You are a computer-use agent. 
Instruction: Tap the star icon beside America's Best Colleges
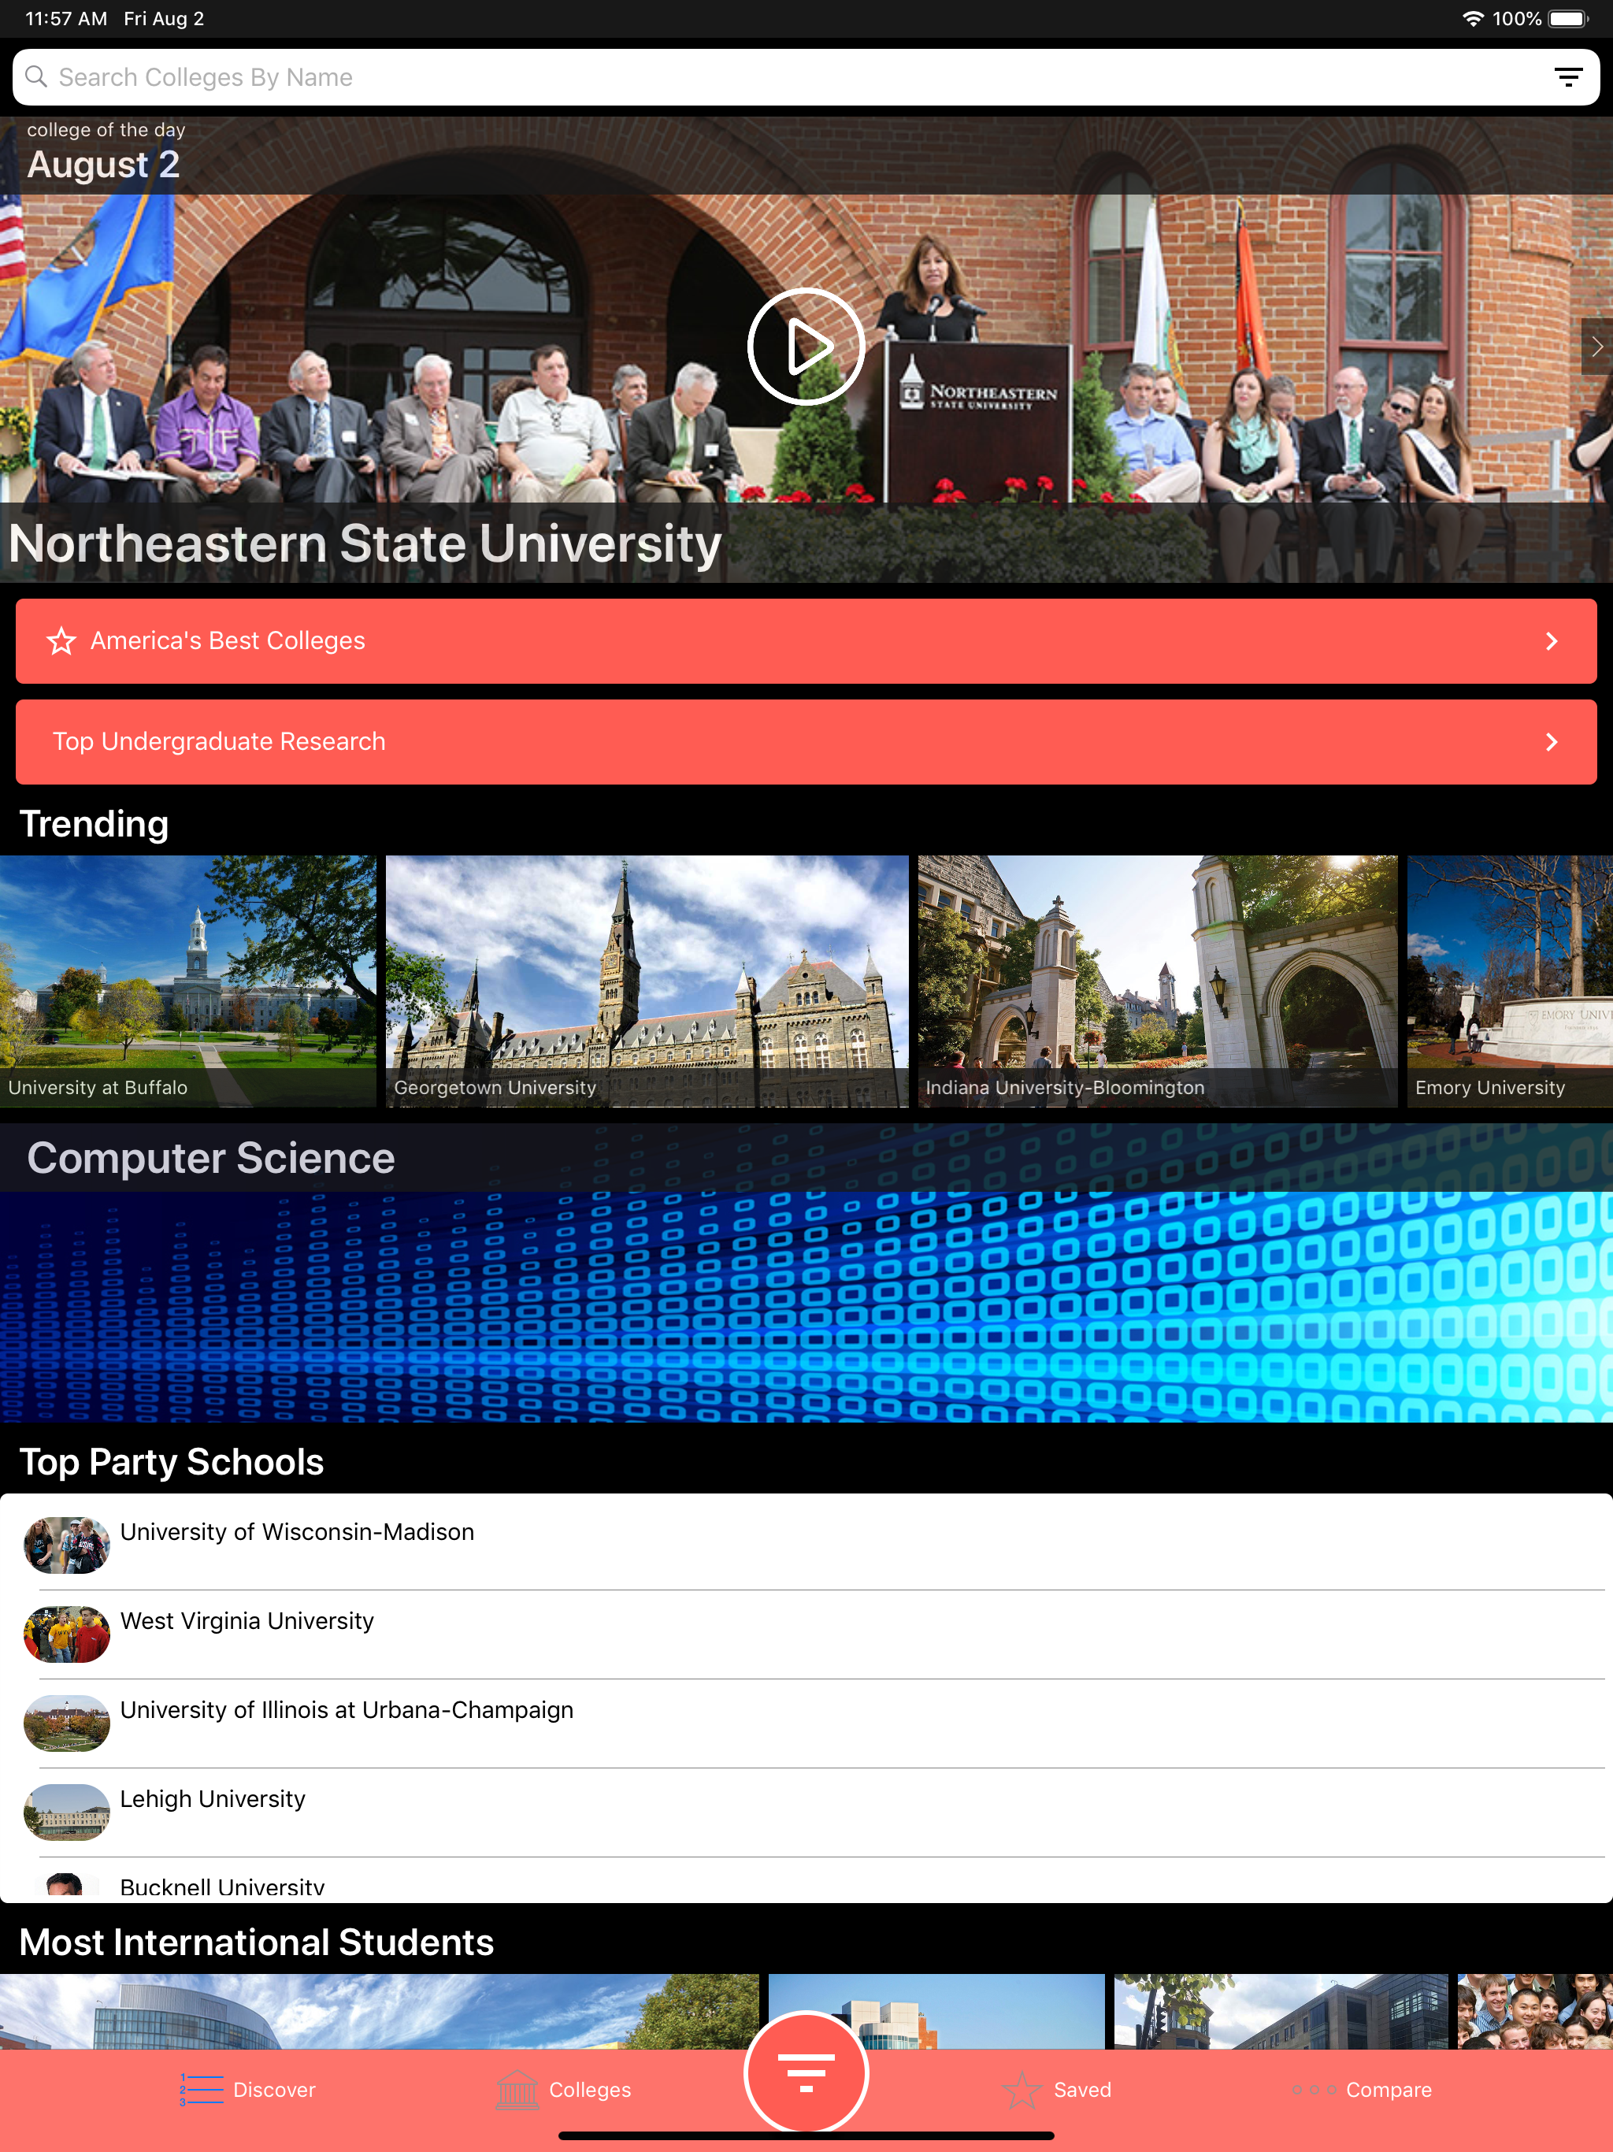[61, 641]
